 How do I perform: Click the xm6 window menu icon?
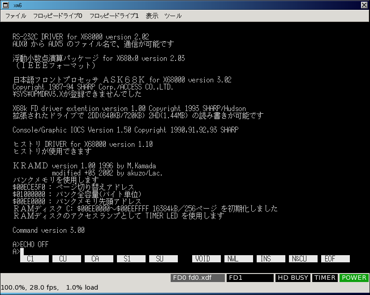(x=5, y=5)
